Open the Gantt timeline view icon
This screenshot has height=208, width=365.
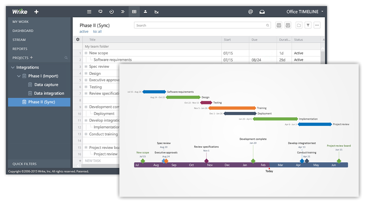pyautogui.click(x=123, y=12)
